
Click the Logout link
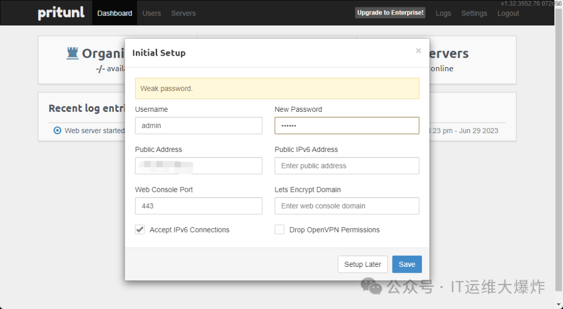[508, 13]
